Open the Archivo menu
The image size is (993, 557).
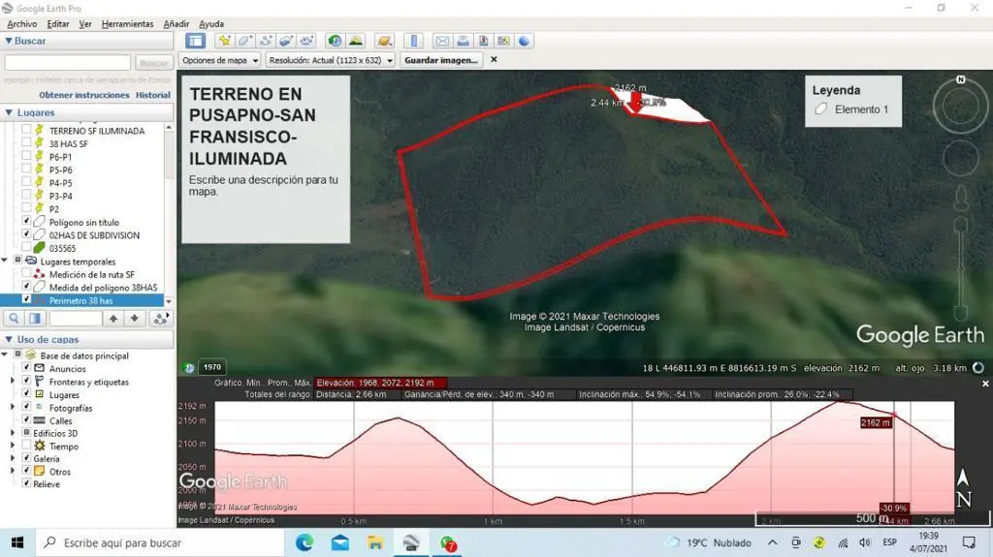point(21,23)
